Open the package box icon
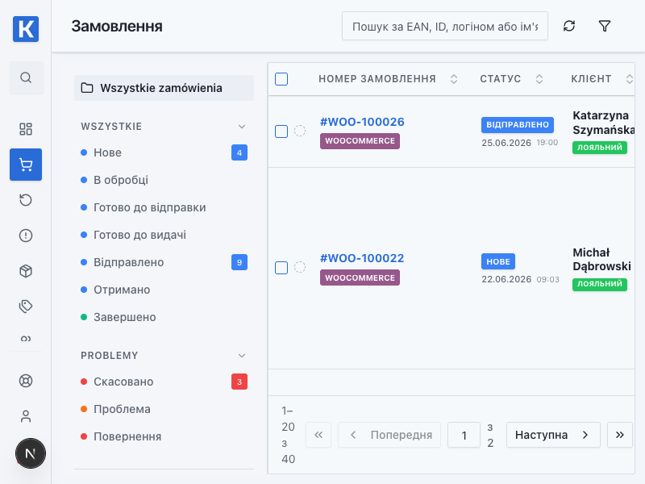Image resolution: width=645 pixels, height=484 pixels. 26,271
